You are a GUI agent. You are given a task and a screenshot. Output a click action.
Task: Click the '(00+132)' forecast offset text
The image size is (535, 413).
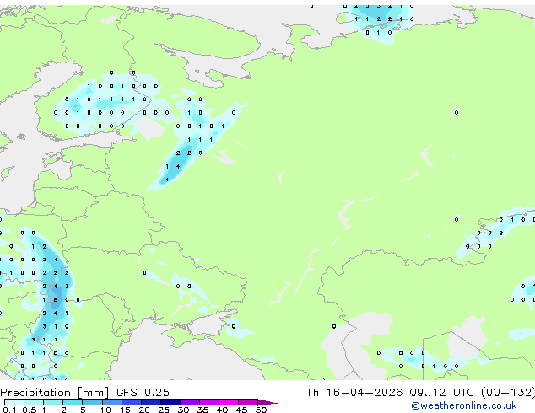point(508,393)
